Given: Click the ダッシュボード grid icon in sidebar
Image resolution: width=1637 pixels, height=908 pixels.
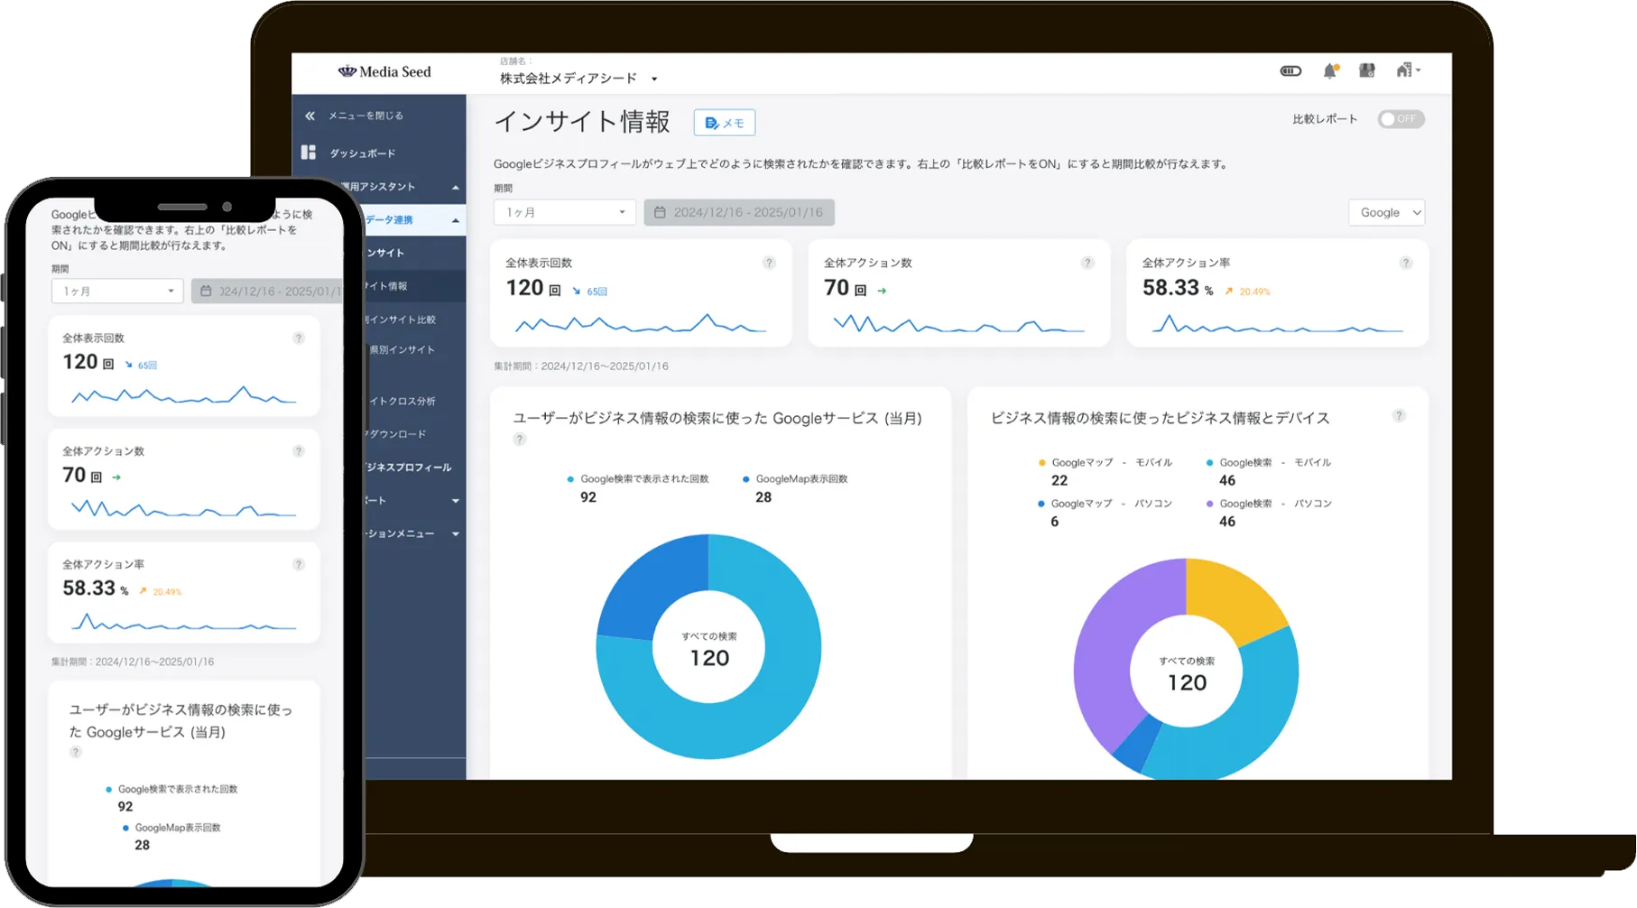Looking at the screenshot, I should point(309,153).
